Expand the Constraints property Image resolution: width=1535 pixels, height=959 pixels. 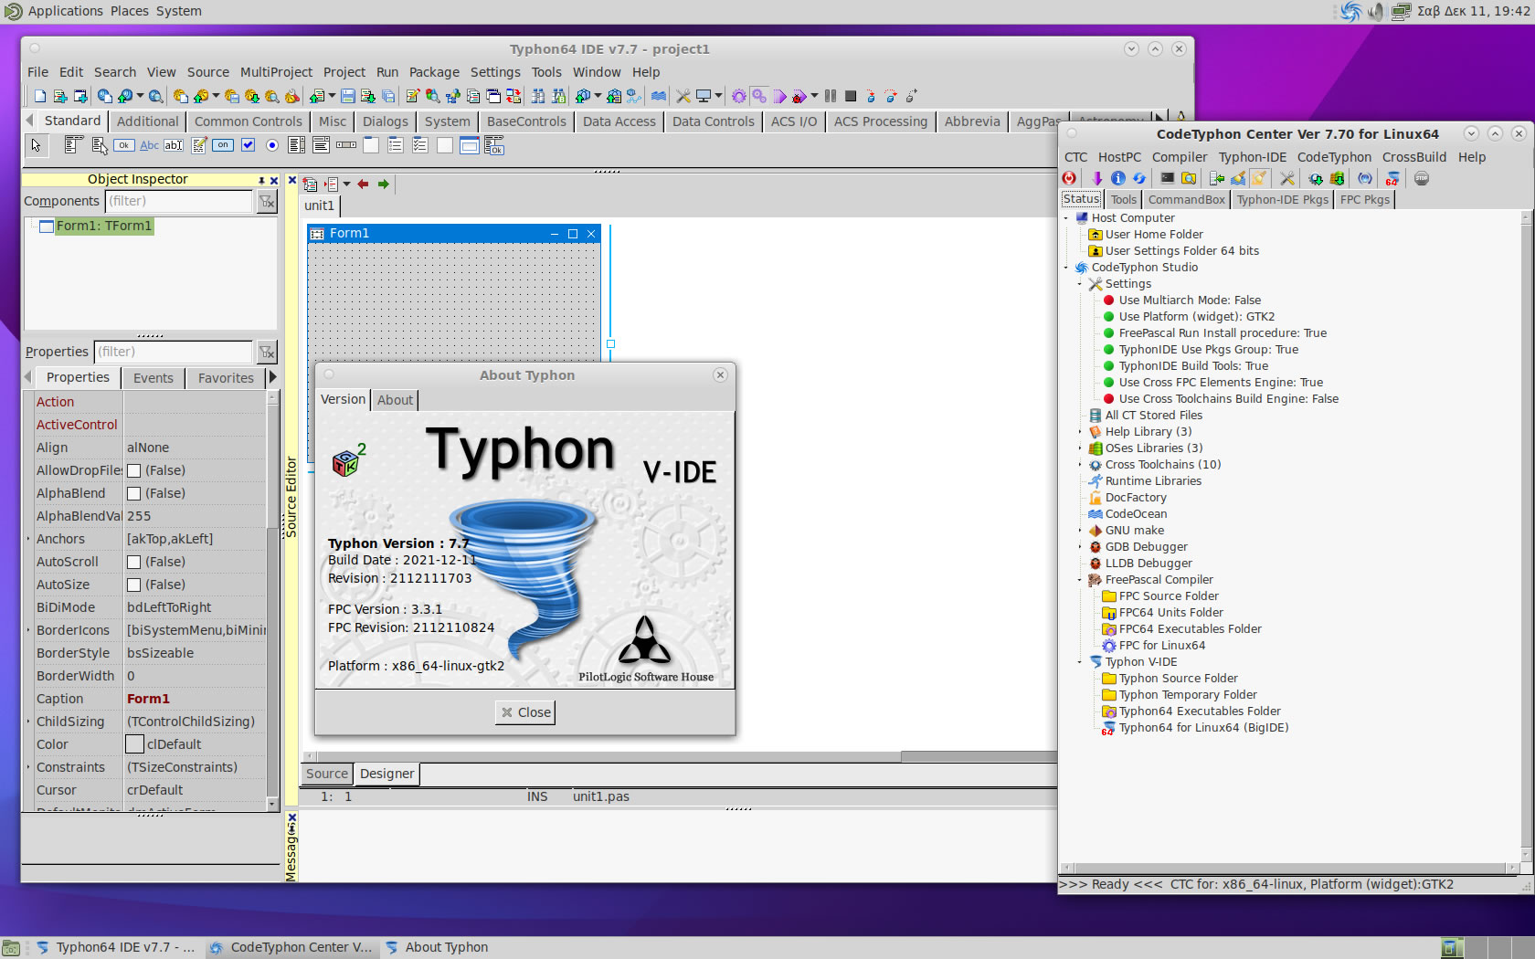(x=29, y=767)
